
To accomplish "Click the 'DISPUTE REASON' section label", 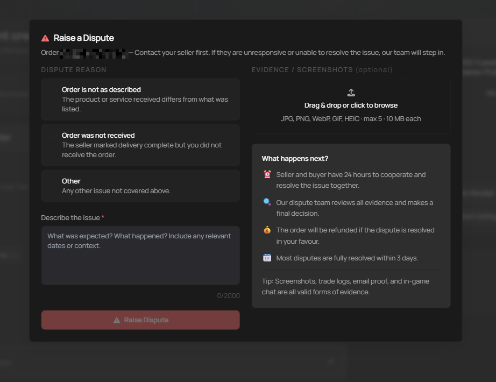I will click(x=74, y=70).
